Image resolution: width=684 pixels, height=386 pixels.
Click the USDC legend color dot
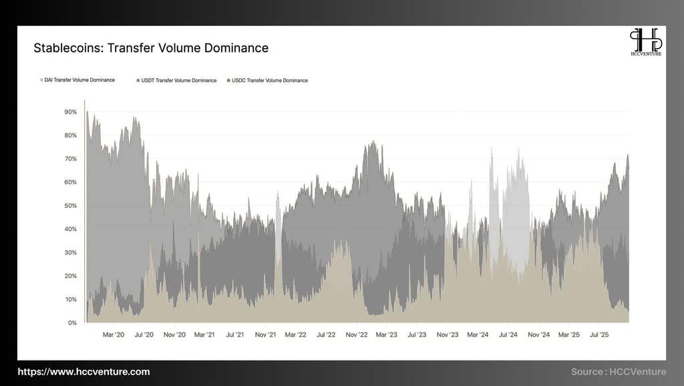tap(228, 81)
